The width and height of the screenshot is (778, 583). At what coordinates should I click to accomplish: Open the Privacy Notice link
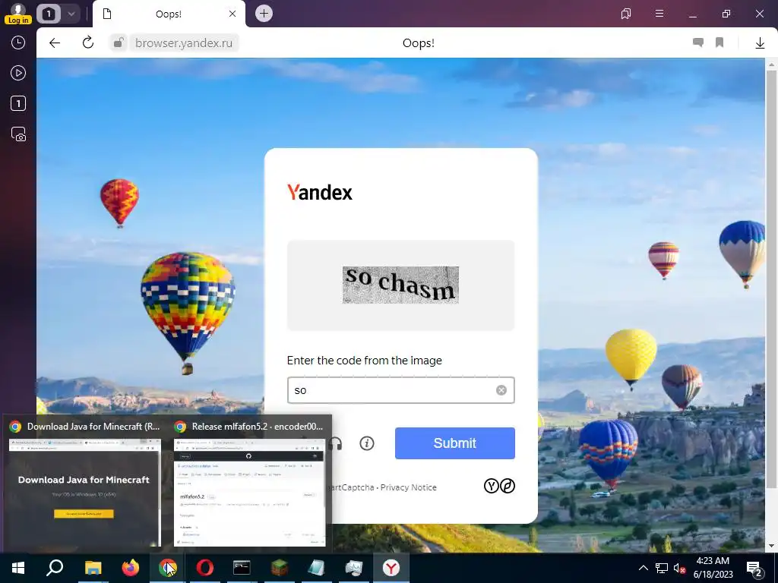(408, 487)
